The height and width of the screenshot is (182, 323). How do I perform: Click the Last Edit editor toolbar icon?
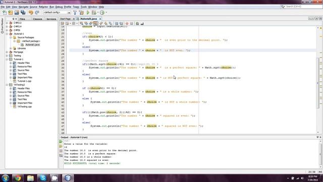point(62,24)
